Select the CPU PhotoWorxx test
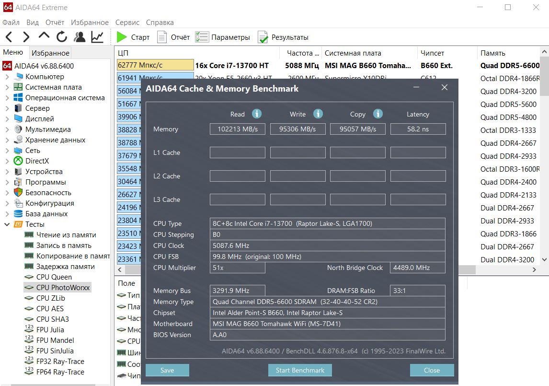 pyautogui.click(x=63, y=288)
